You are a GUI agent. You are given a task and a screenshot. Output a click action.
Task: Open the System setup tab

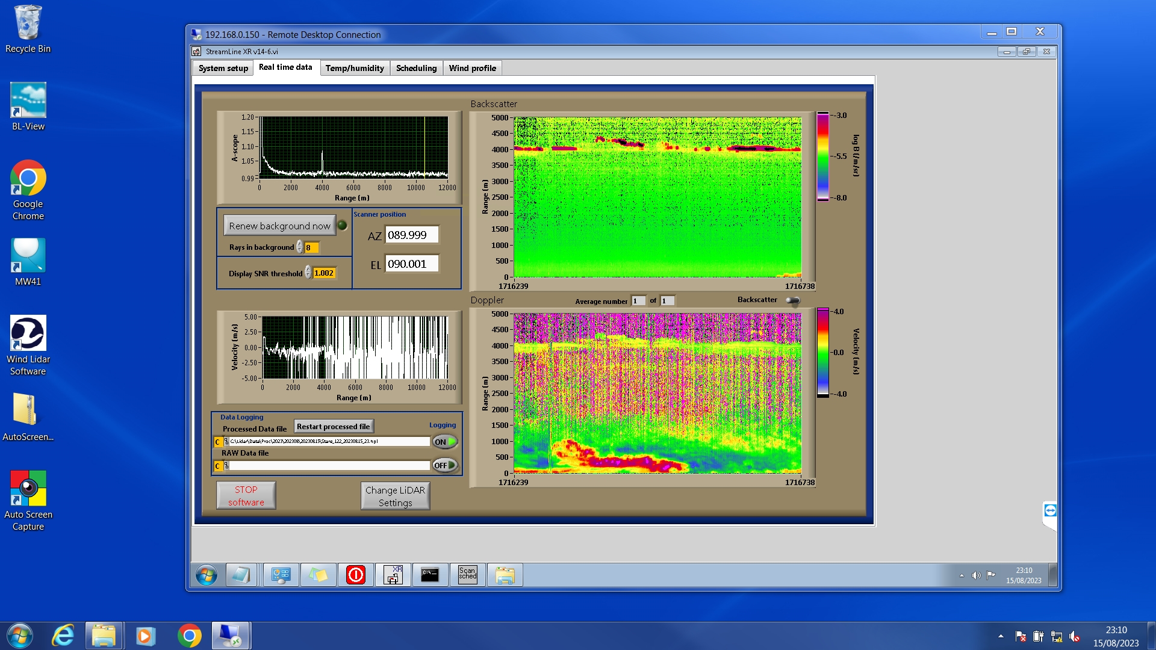[x=223, y=68]
